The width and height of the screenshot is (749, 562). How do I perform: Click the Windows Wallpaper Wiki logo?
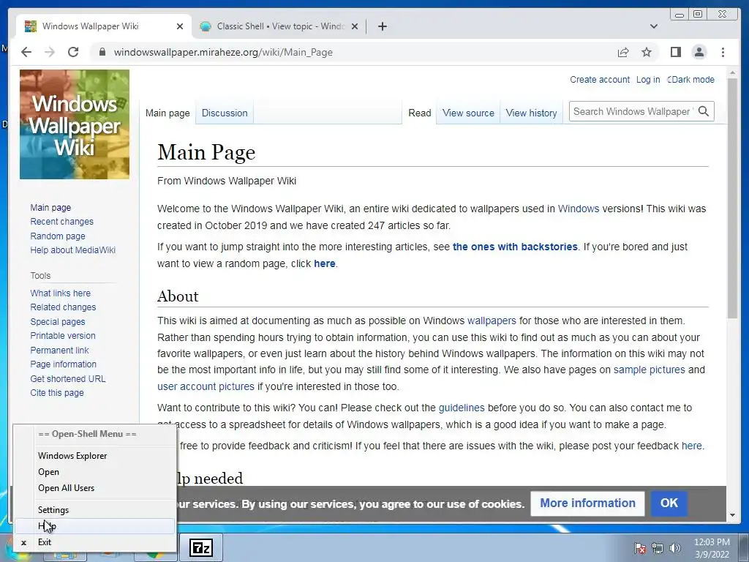75,124
